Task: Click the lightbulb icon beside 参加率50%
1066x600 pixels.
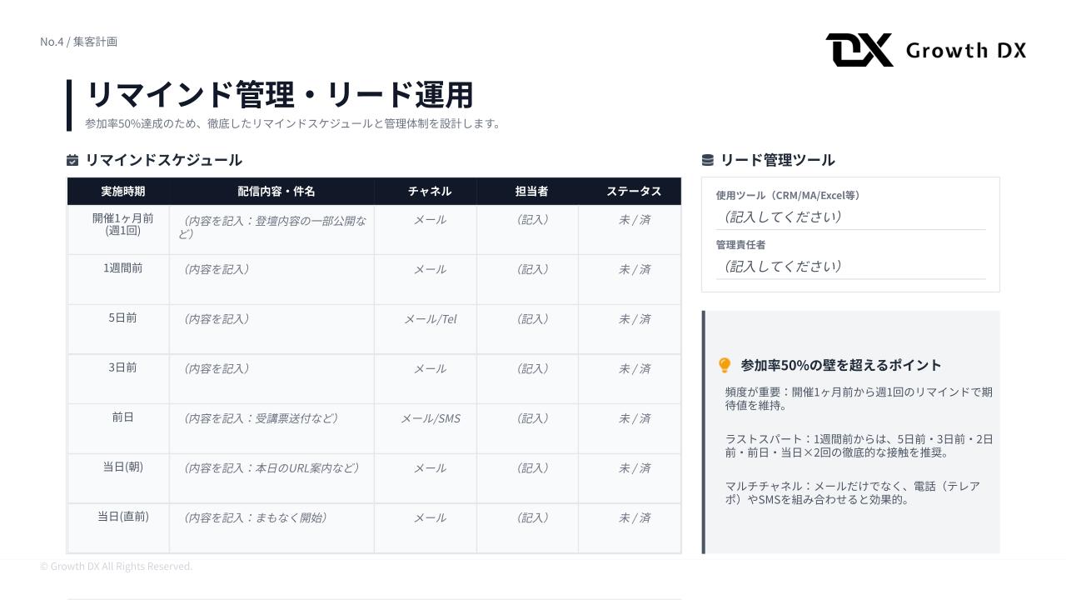Action: click(x=725, y=365)
